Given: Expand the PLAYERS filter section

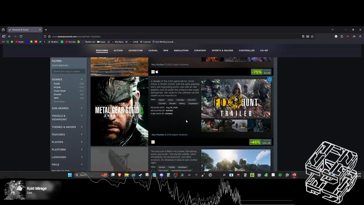Looking at the screenshot, I should (67, 142).
